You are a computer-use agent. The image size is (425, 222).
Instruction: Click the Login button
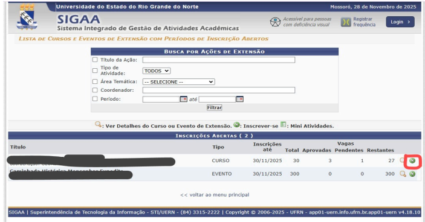pos(400,22)
